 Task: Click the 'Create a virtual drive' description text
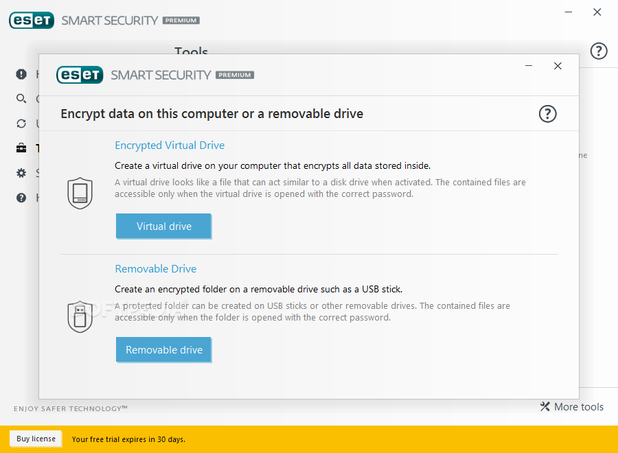coord(273,166)
